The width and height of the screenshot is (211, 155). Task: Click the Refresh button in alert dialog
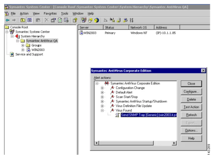pyautogui.click(x=191, y=115)
